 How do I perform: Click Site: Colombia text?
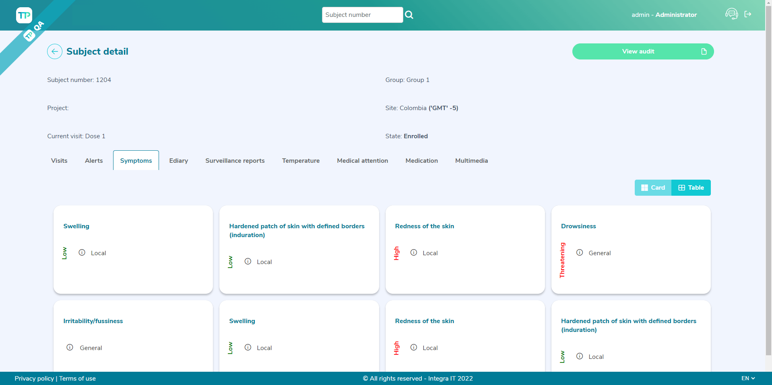point(421,108)
